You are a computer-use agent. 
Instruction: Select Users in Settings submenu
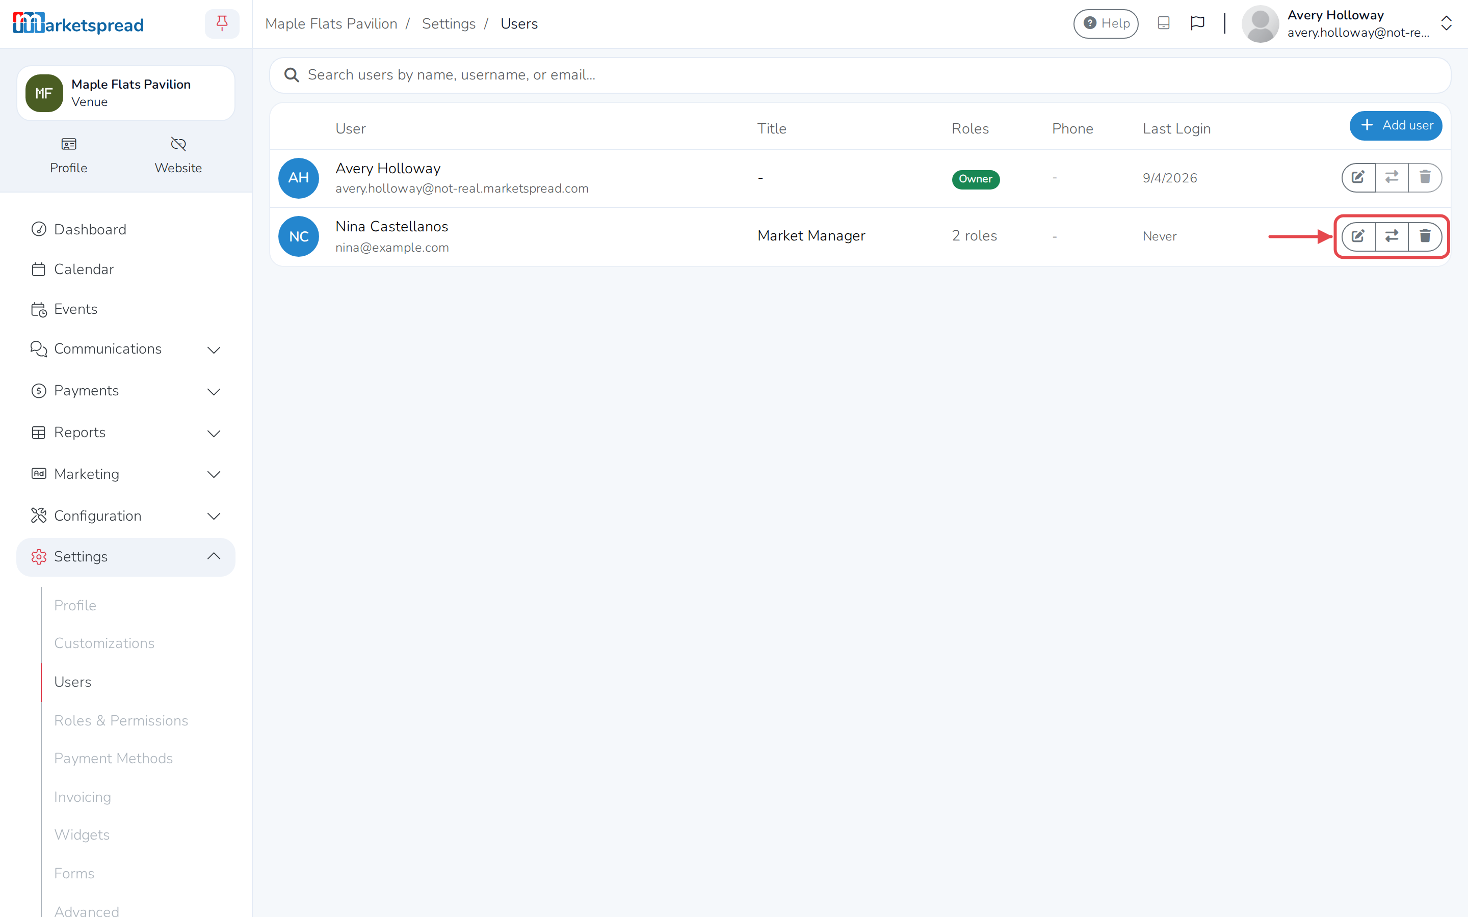(73, 682)
